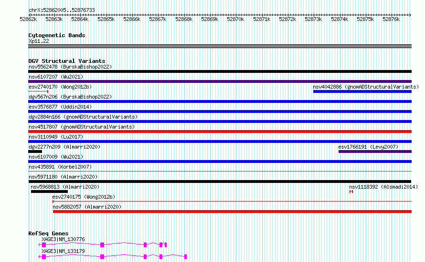Click the dgv567n206 blue variant bar
This screenshot has height=262, width=425.
click(220, 101)
